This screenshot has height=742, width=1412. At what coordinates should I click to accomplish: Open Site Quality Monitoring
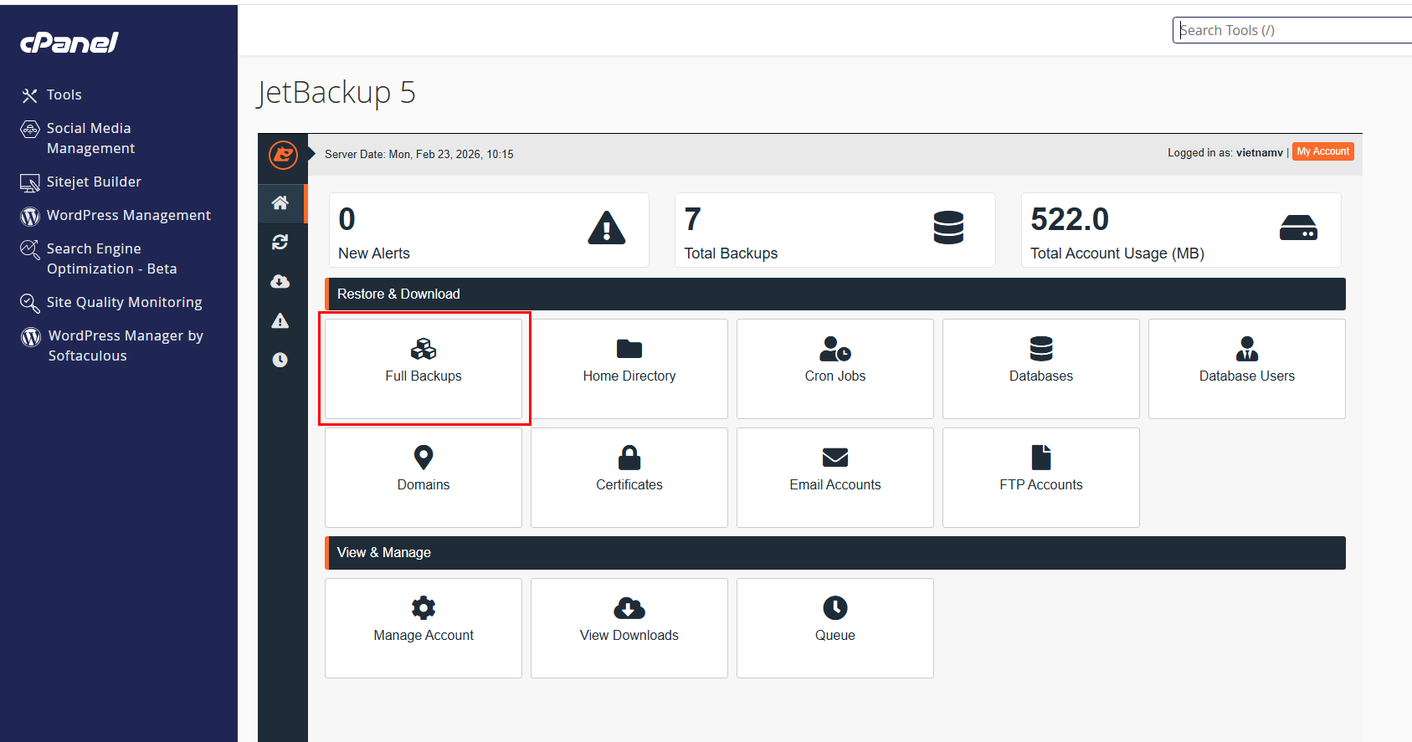click(124, 302)
